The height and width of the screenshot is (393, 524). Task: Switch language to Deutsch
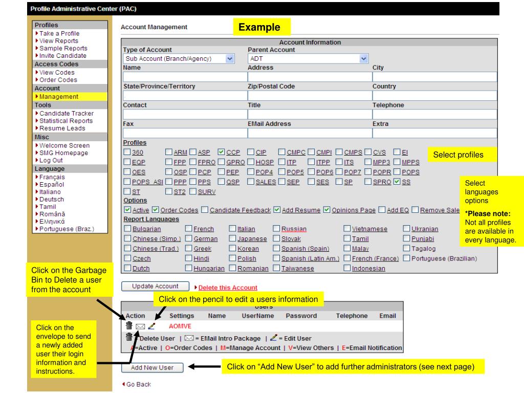[52, 199]
